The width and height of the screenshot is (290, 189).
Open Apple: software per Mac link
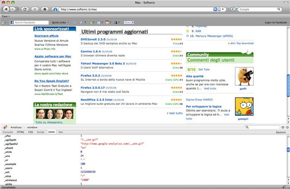click(53, 56)
